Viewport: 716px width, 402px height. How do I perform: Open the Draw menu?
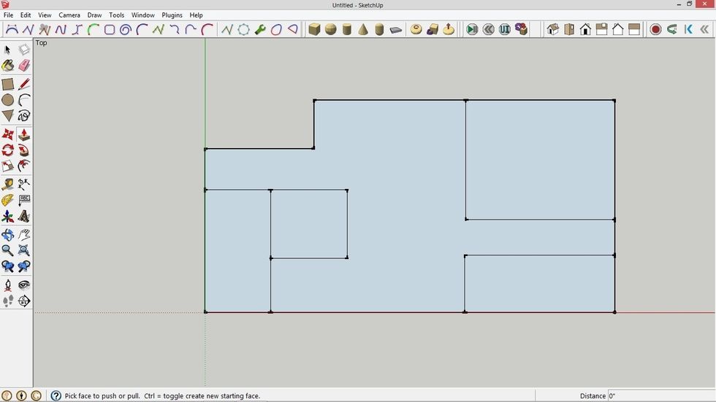[94, 15]
